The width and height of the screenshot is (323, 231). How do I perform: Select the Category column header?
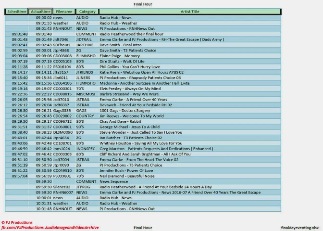coord(87,12)
